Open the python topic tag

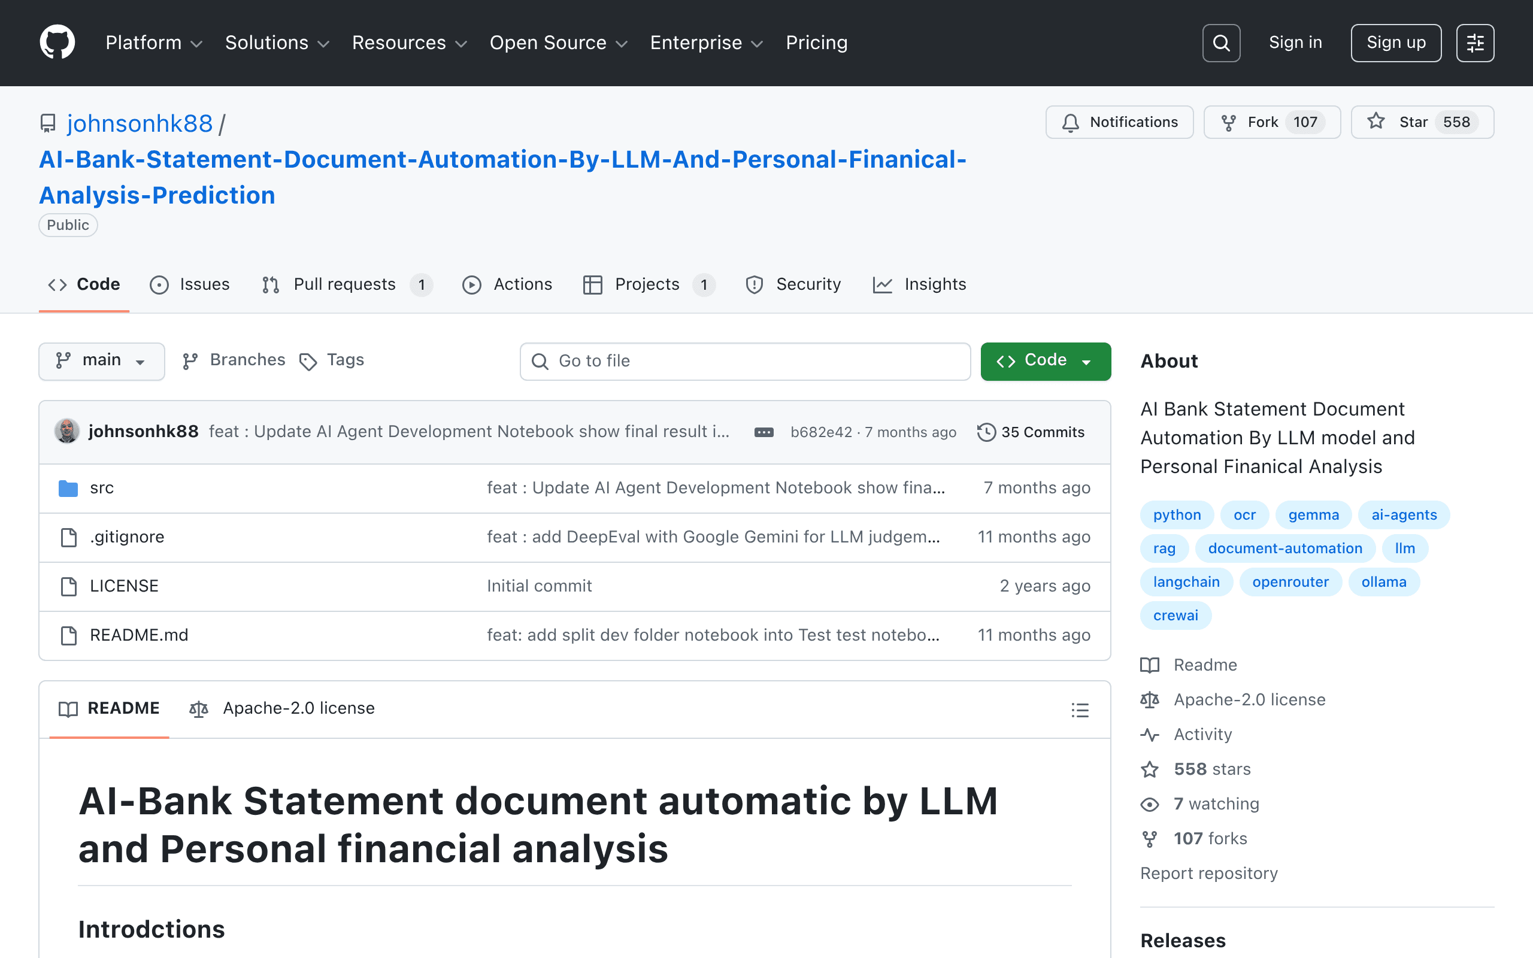click(1177, 515)
